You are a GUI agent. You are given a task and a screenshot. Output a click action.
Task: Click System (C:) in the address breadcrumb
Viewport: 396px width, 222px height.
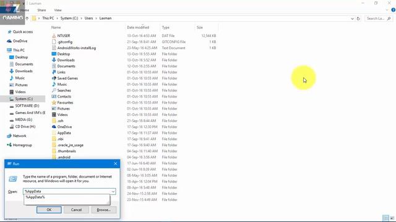click(69, 18)
